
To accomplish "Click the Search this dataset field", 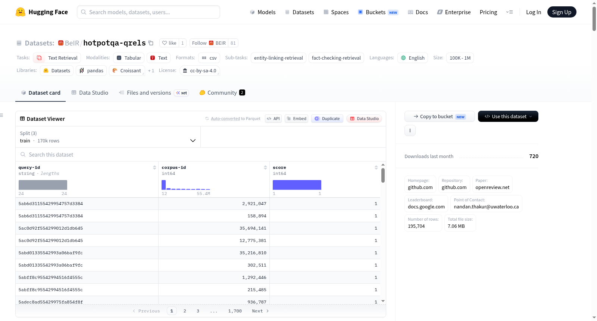I will point(201,154).
